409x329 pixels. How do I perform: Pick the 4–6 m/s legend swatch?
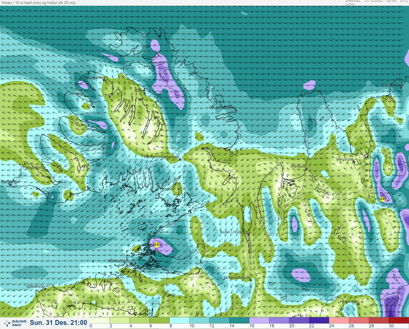click(x=139, y=320)
